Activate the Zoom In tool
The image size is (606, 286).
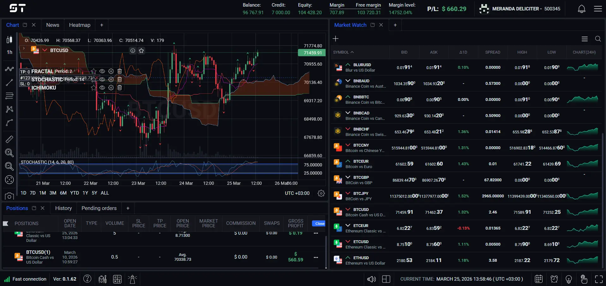pos(9,153)
